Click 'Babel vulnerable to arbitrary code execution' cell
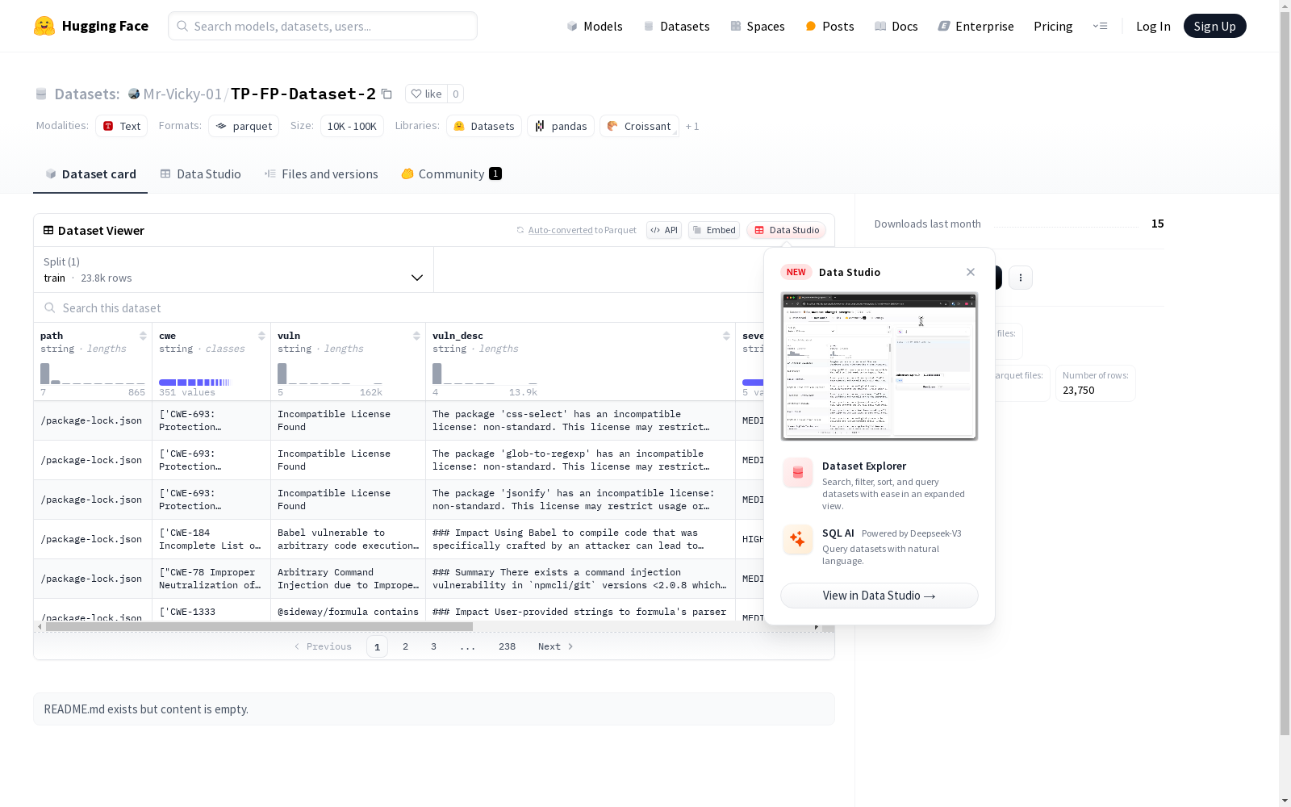The width and height of the screenshot is (1291, 807). 348,539
